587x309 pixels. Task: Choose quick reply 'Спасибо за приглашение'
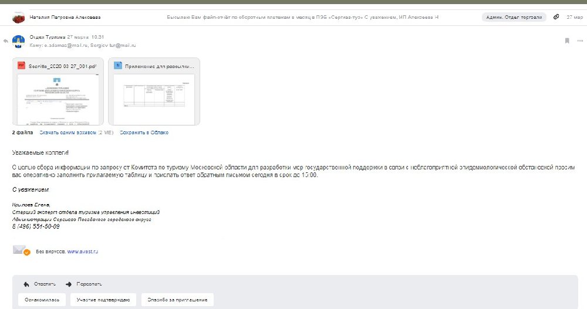pyautogui.click(x=178, y=300)
